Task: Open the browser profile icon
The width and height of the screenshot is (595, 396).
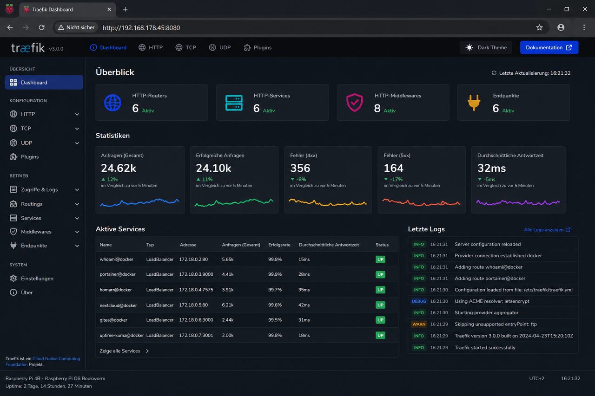Action: 561,27
